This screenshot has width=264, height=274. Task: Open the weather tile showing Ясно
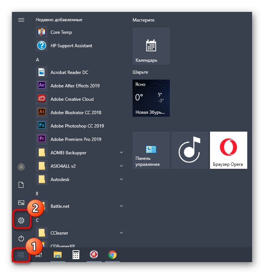point(151,98)
